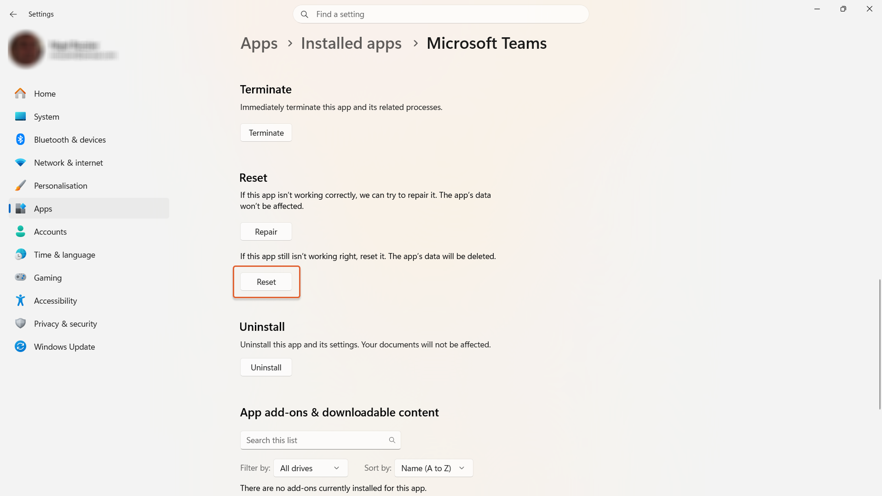882x496 pixels.
Task: Click the Home sidebar icon
Action: coord(20,93)
